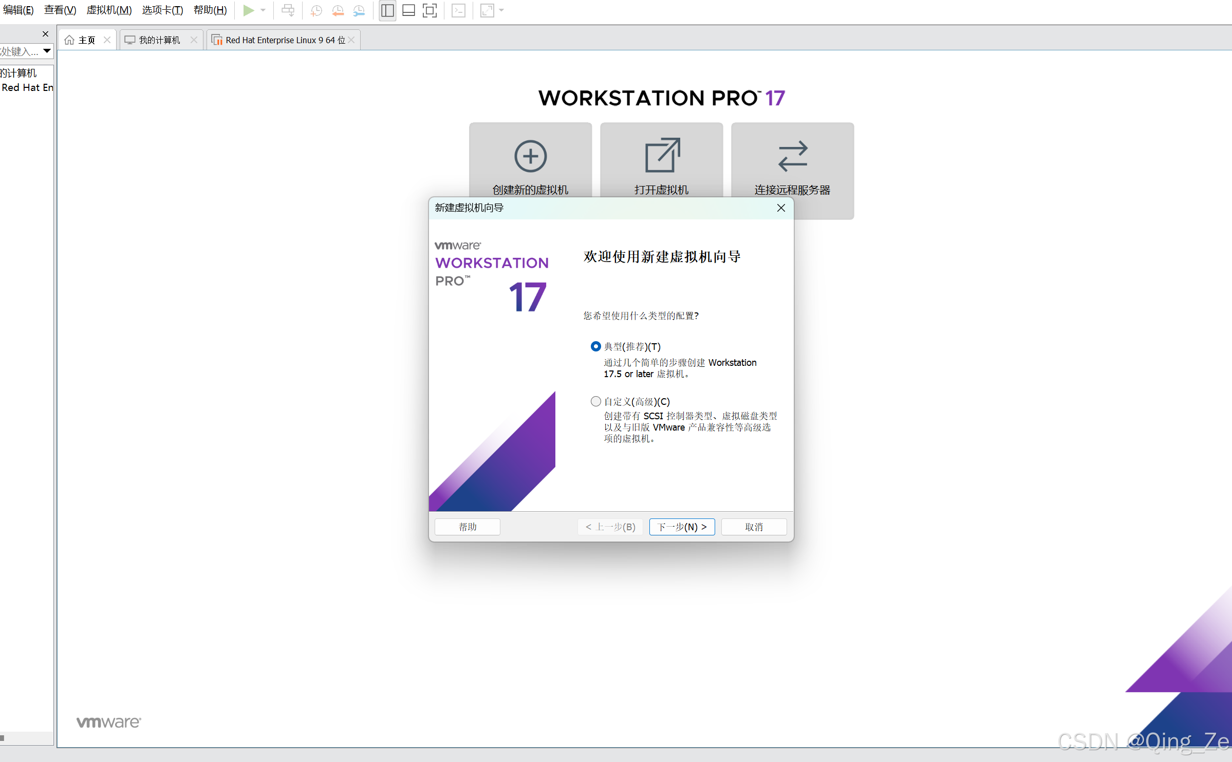Click the revert to snapshot icon
1232x762 pixels.
338,10
